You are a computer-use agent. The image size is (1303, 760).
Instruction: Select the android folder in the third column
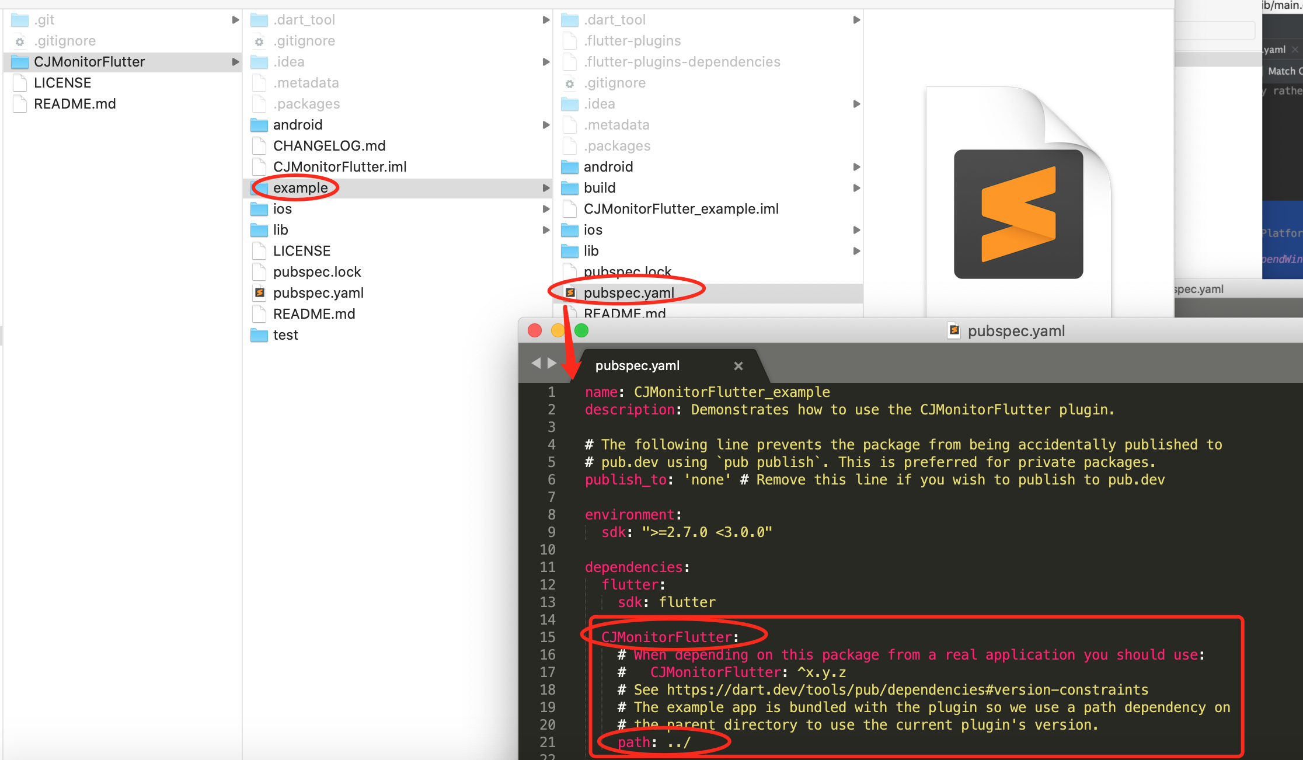coord(608,167)
